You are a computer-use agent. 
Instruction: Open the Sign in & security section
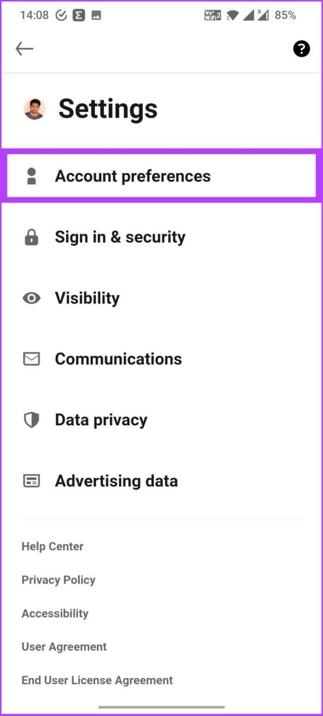tap(120, 237)
